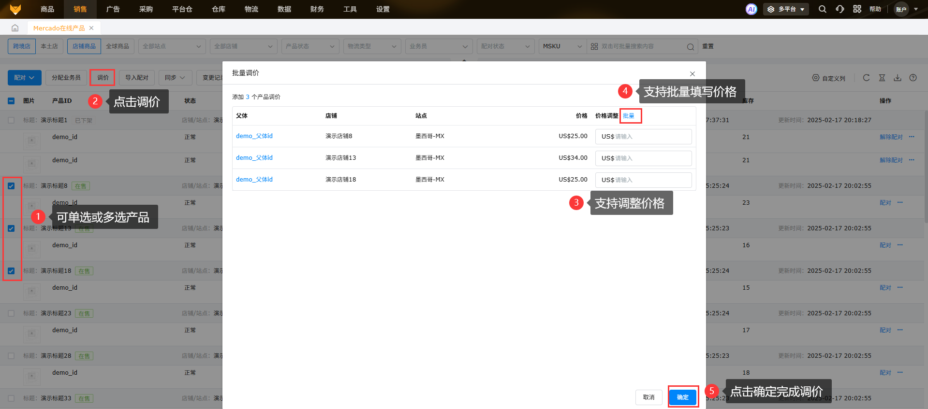Viewport: 928px width, 409px height.
Task: Toggle the select-all checkbox in the table header
Action: point(11,101)
